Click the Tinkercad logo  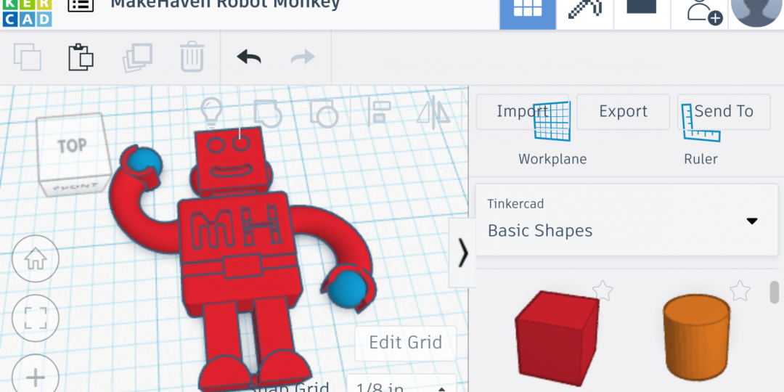(27, 13)
